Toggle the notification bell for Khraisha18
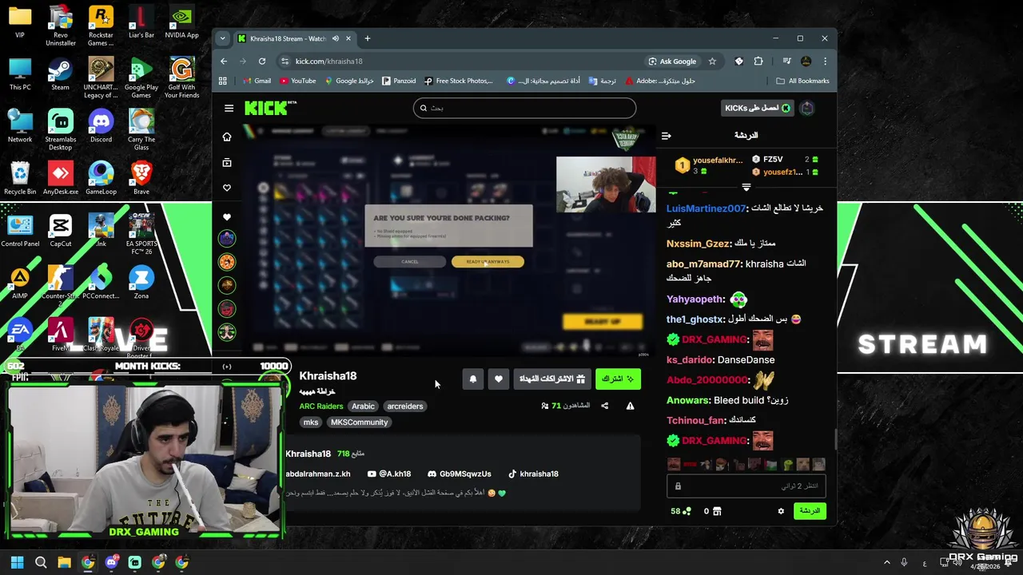Image resolution: width=1023 pixels, height=575 pixels. tap(473, 379)
